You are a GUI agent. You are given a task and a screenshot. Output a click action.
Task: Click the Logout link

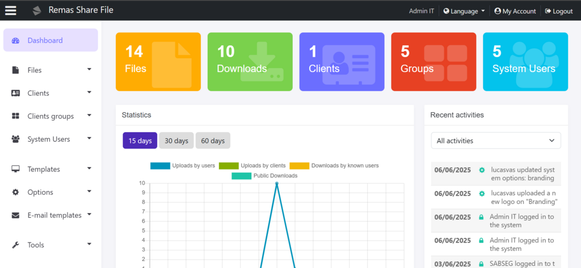tap(559, 11)
